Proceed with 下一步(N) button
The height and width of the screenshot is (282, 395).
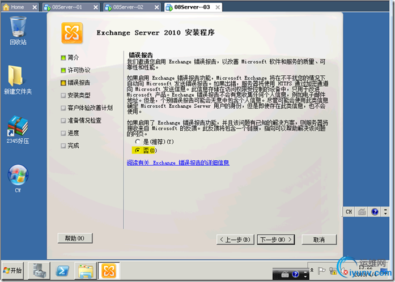point(276,240)
